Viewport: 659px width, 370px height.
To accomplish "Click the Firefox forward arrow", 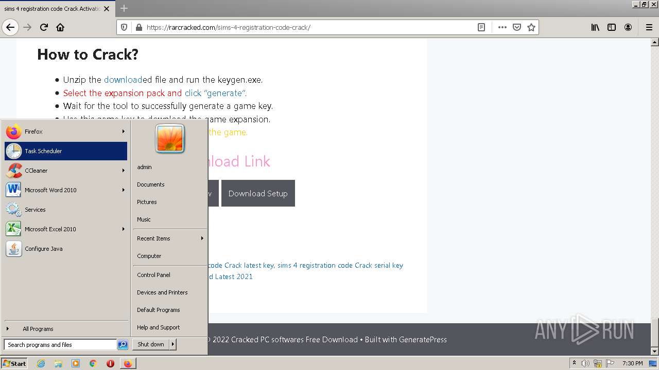I will click(27, 27).
